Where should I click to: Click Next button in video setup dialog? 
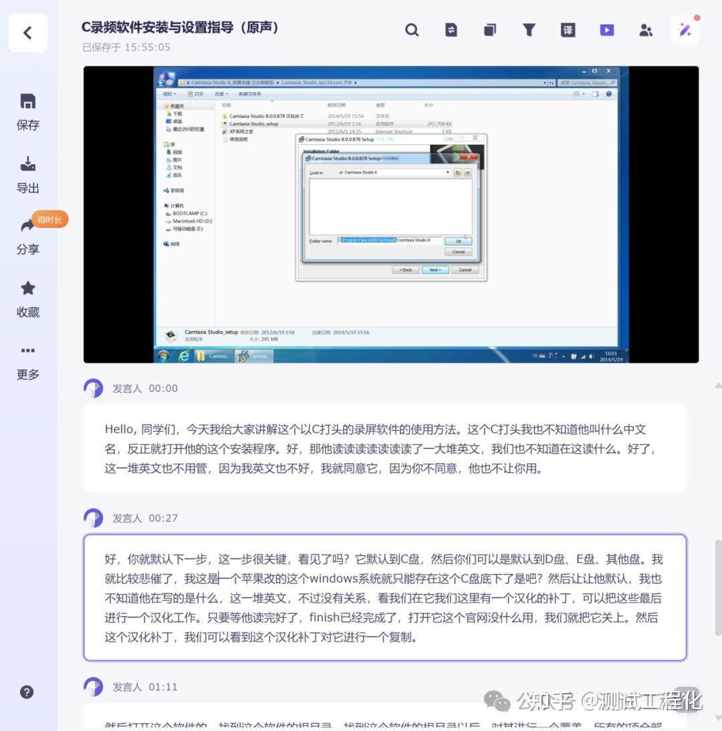(435, 270)
